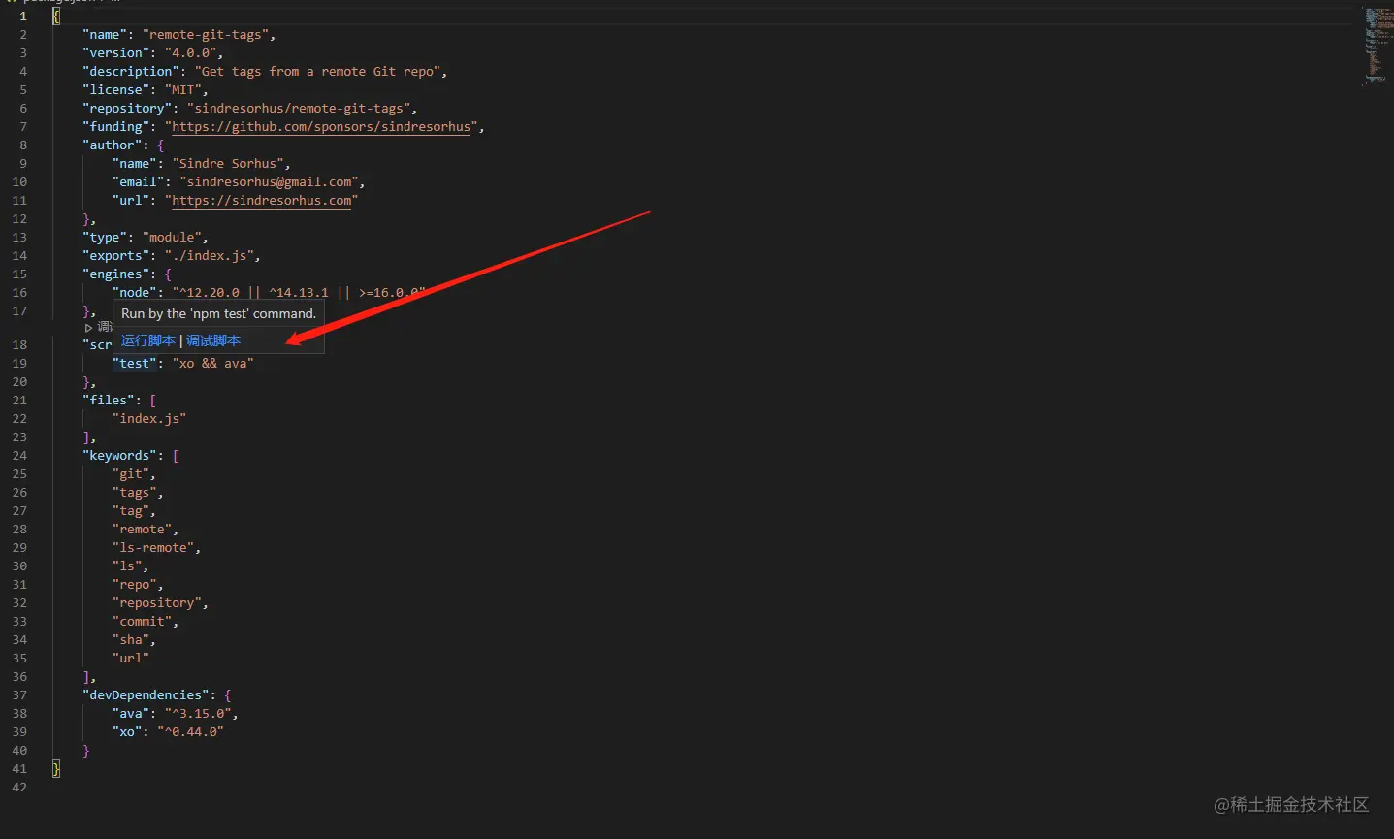
Task: Click the "module" type value
Action: 172,238
